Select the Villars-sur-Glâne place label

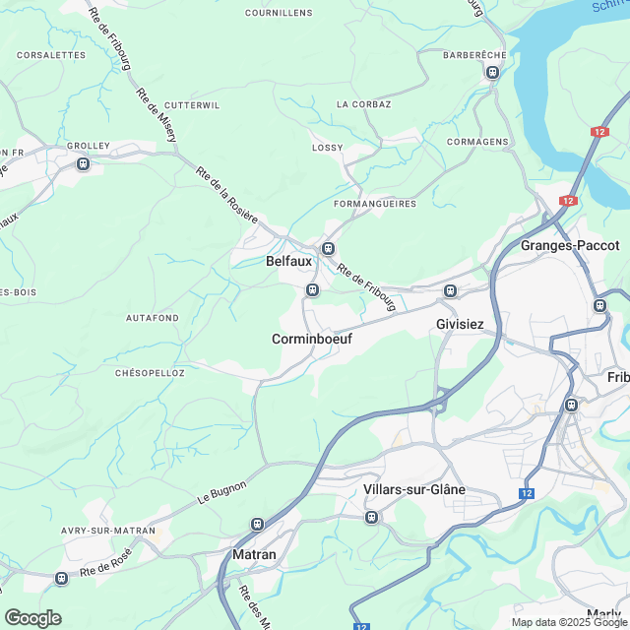tap(414, 489)
